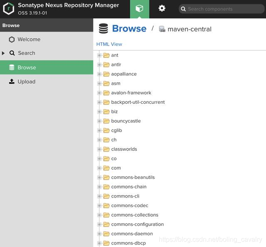Click the Welcome hexagon icon in sidebar
The height and width of the screenshot is (247, 266).
click(12, 39)
